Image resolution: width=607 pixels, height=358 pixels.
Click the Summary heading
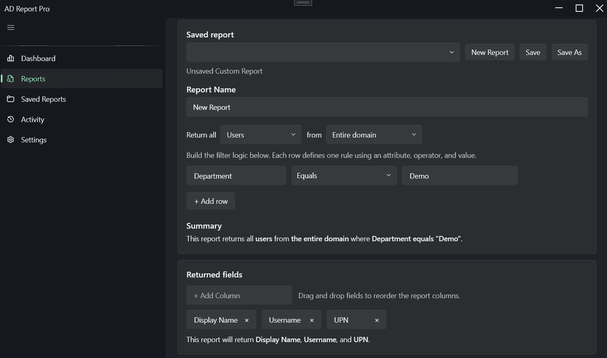(204, 226)
